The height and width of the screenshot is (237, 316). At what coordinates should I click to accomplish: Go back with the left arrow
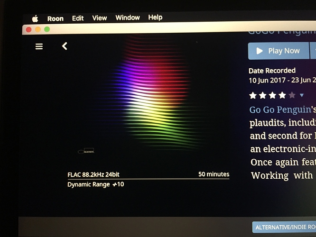(x=65, y=46)
